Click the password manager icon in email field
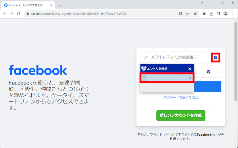This screenshot has height=148, width=238. point(215,58)
